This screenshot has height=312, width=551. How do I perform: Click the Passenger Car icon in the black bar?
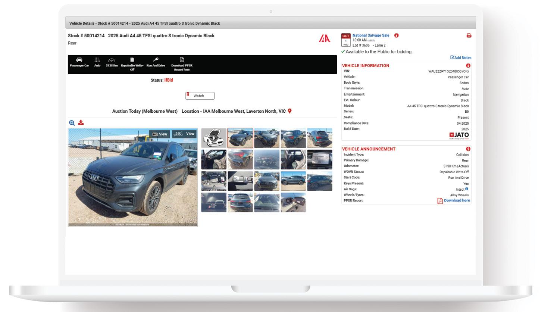tap(79, 60)
